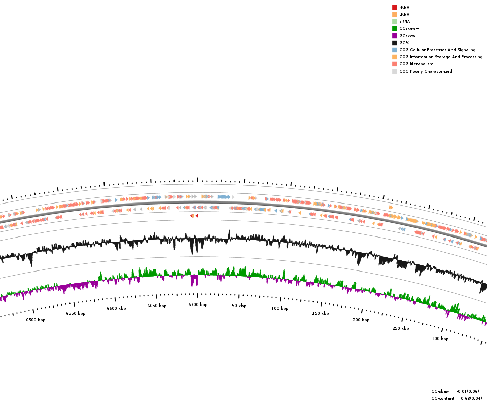Click the 6700 kbp position label

(198, 305)
